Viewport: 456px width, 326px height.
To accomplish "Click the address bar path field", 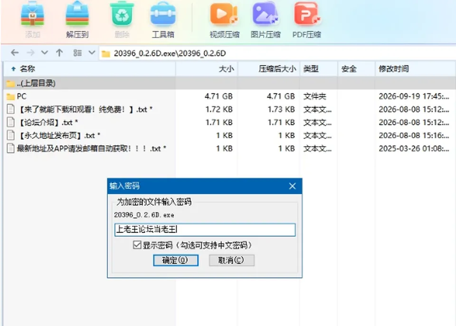I will (x=277, y=54).
